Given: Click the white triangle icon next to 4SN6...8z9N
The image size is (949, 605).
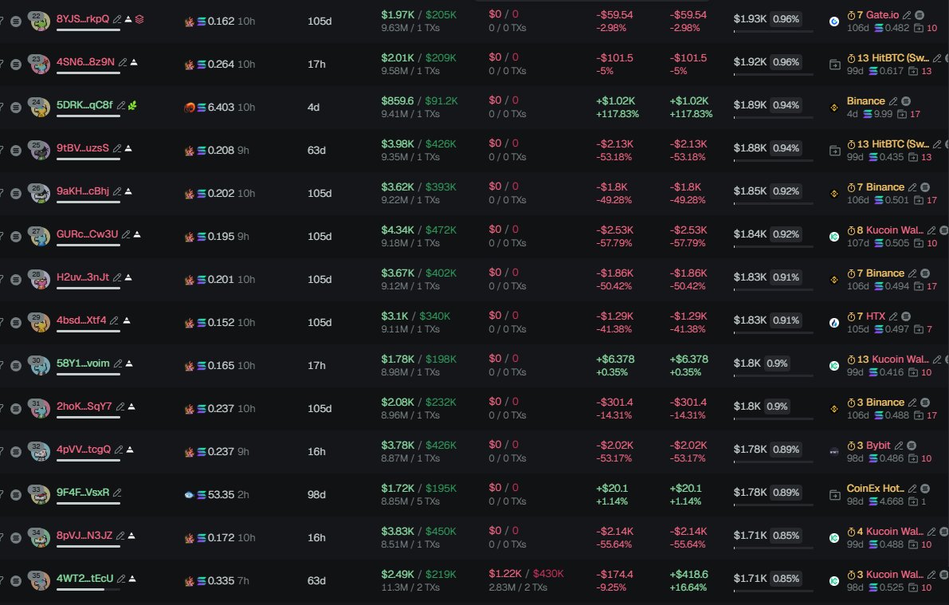Looking at the screenshot, I should (135, 61).
